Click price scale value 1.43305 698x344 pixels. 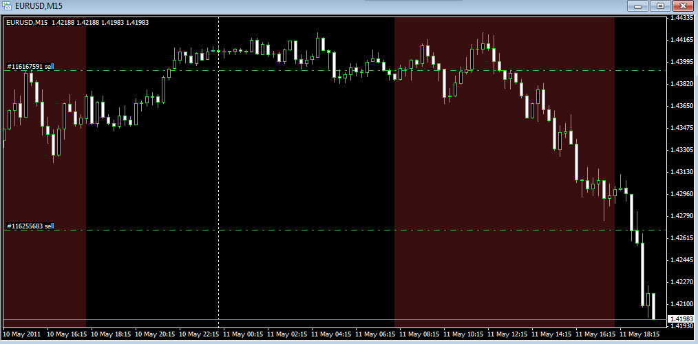pos(681,150)
